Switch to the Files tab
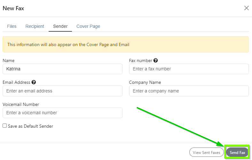The width and height of the screenshot is (252, 160). click(12, 26)
